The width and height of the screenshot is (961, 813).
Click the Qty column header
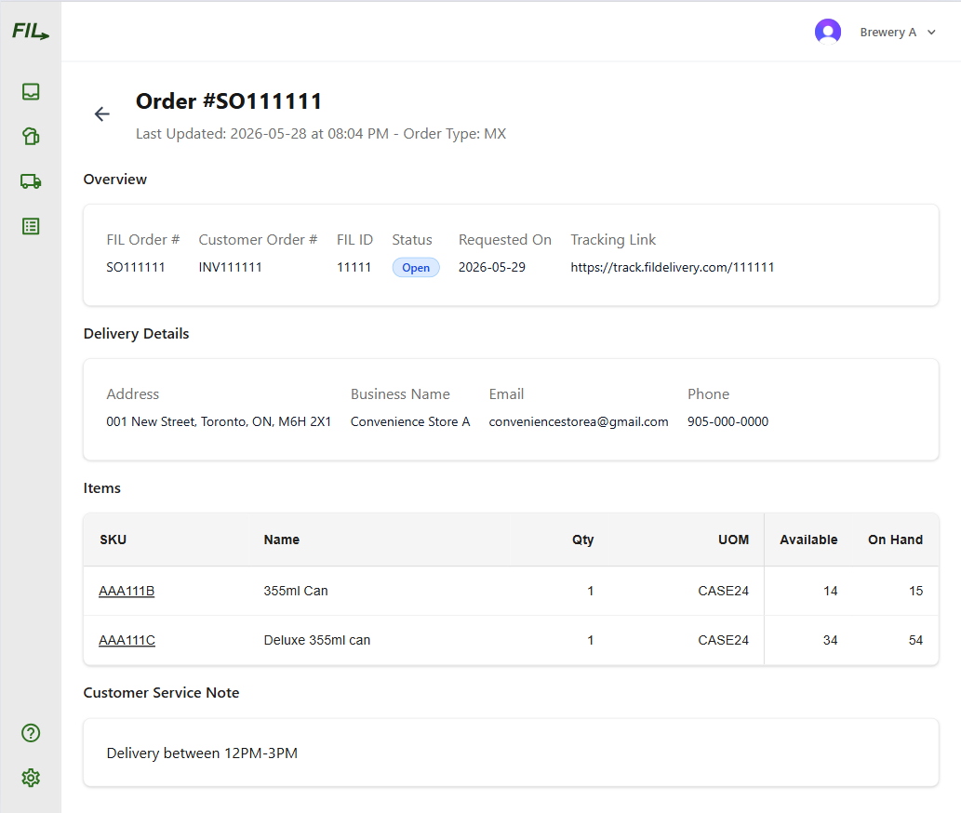coord(583,540)
